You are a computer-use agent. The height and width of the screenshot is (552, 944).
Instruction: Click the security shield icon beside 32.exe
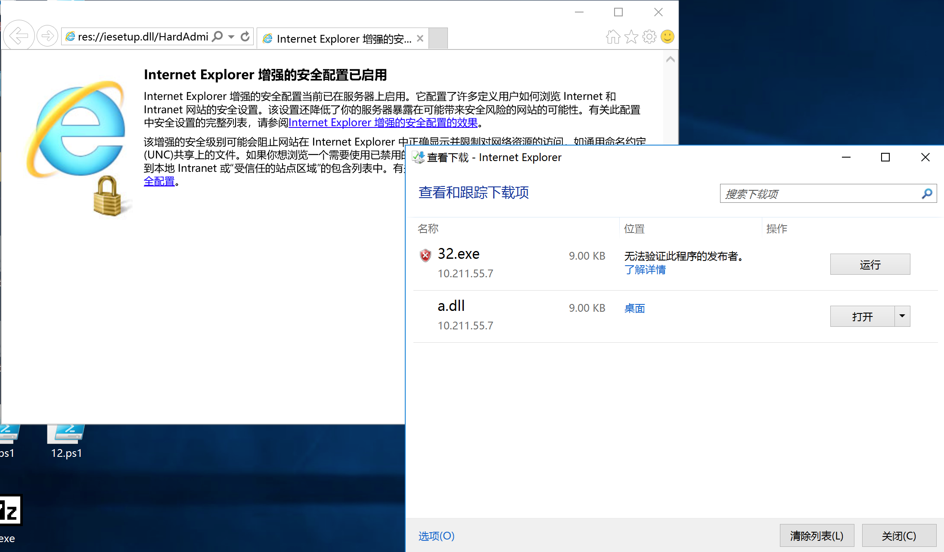(425, 255)
